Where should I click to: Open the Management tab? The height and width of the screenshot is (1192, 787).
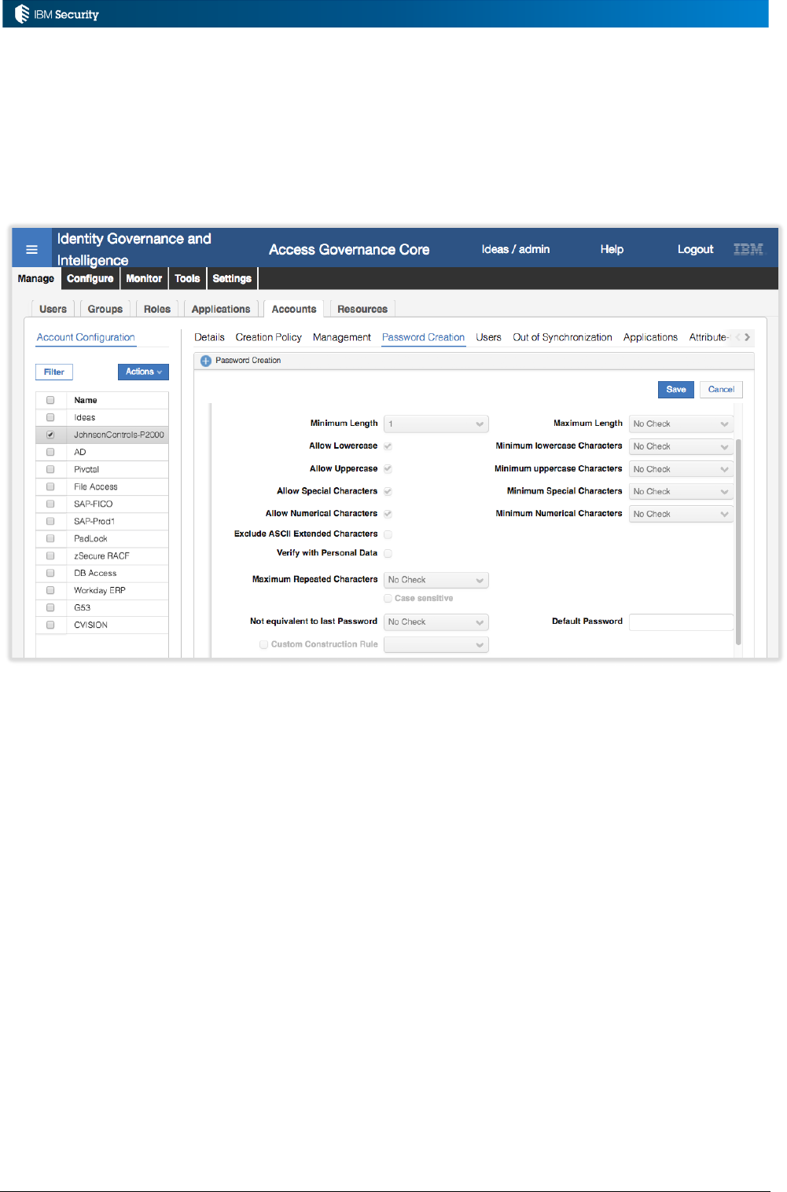point(341,337)
